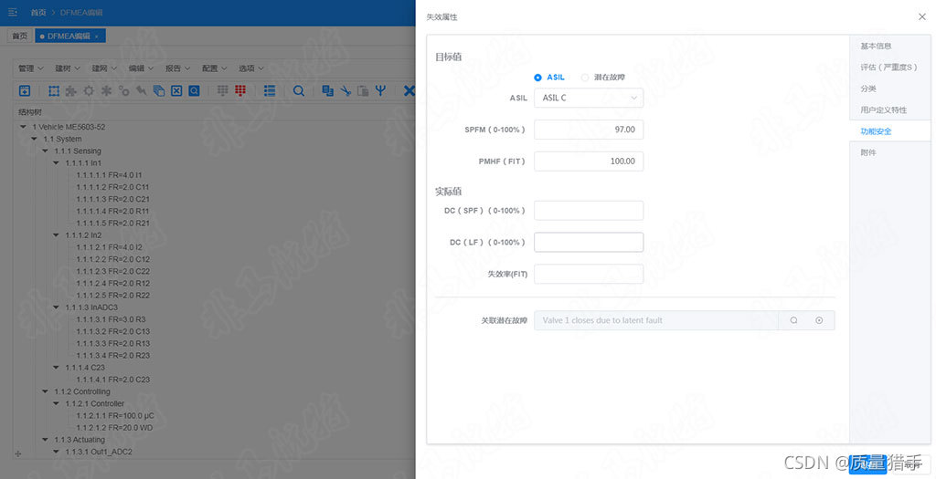This screenshot has width=936, height=479.
Task: Select the ASIL radio button
Action: pyautogui.click(x=537, y=78)
